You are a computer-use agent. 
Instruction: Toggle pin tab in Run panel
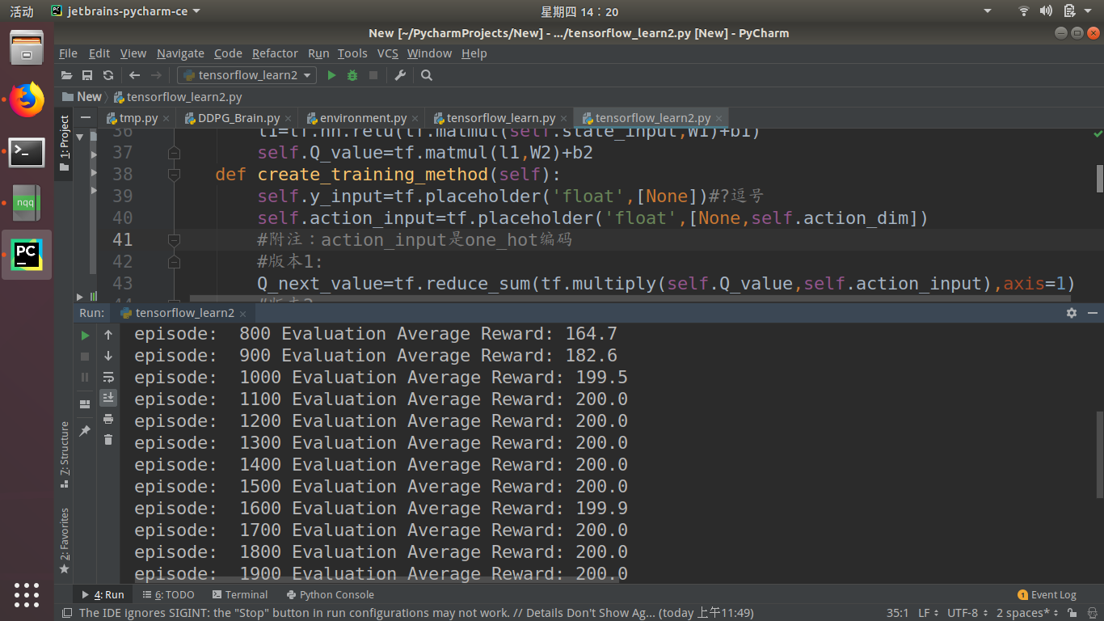[x=85, y=431]
